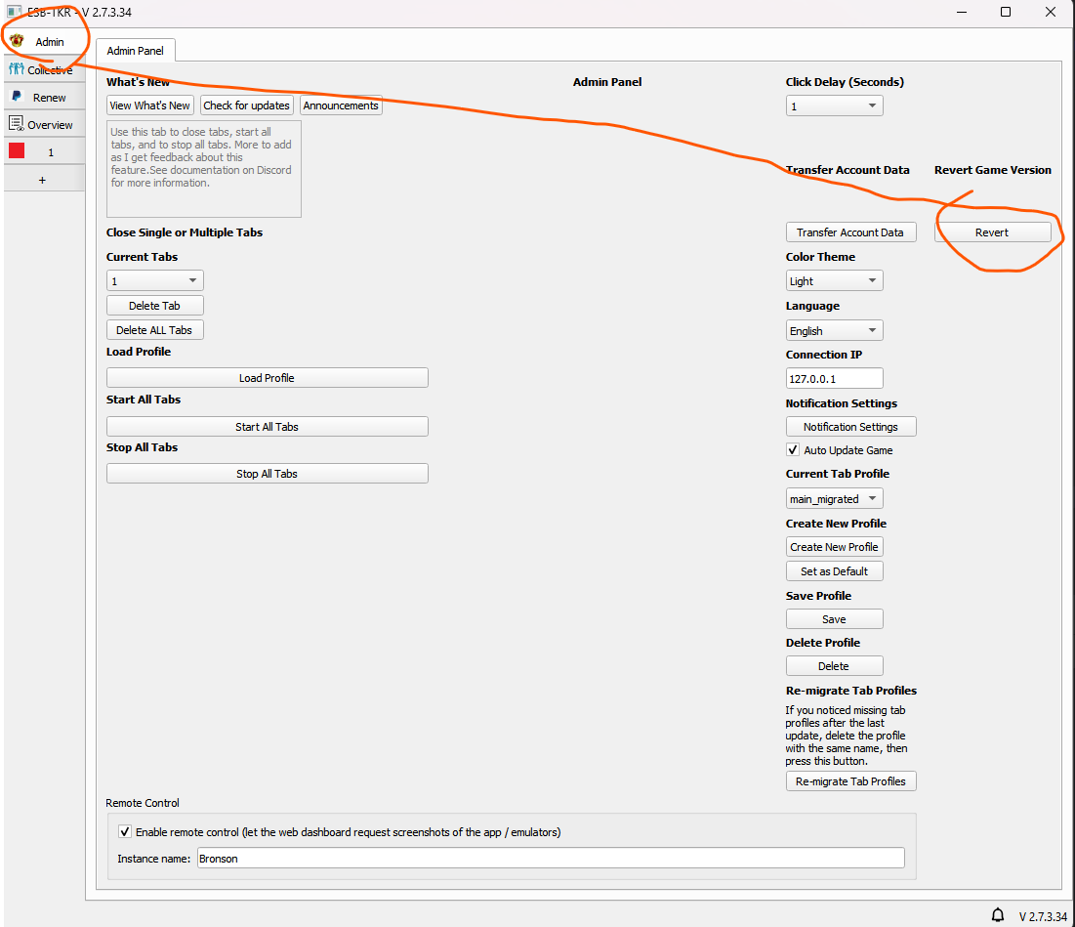The height and width of the screenshot is (927, 1075).
Task: Click View What's New button
Action: click(x=150, y=105)
